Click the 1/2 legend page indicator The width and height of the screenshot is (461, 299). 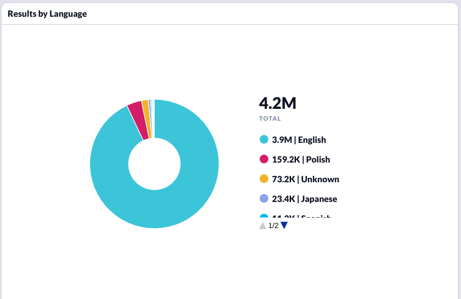point(273,226)
